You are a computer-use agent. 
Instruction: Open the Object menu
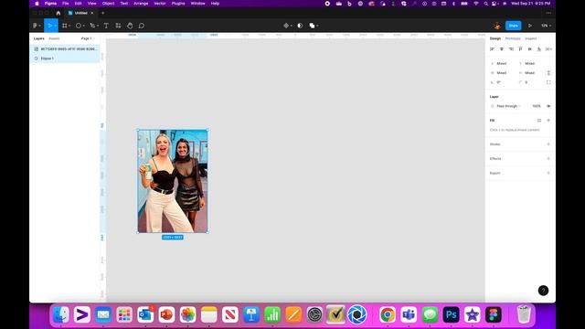(108, 4)
